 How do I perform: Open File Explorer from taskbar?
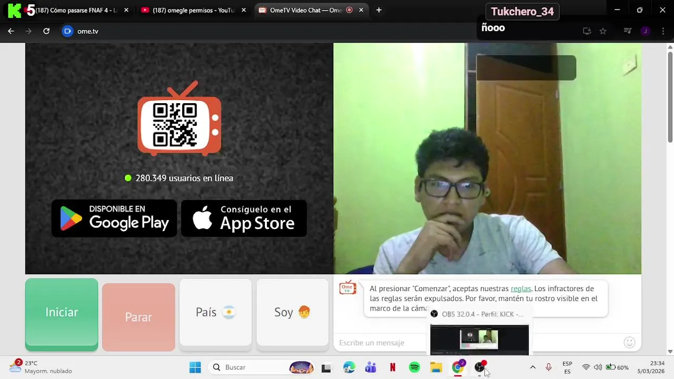pos(436,367)
